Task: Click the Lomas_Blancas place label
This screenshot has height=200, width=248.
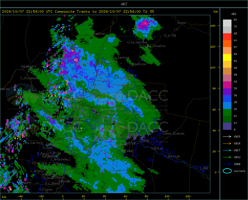Action: [174, 133]
